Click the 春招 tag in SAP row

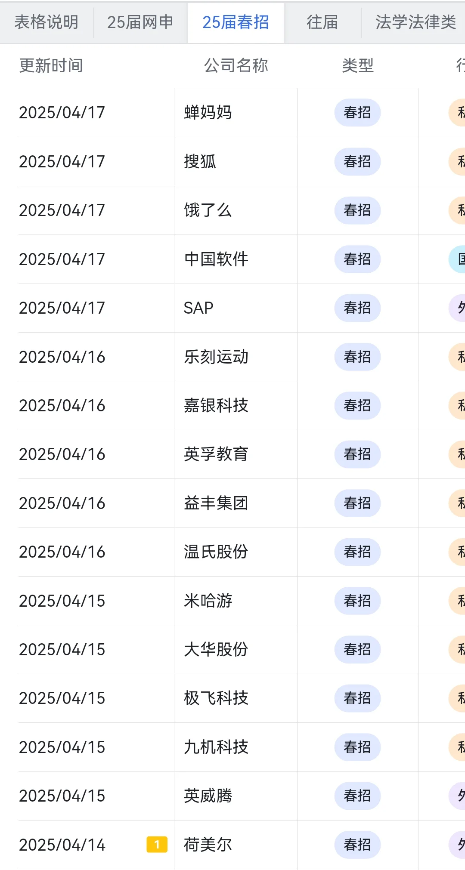click(x=357, y=308)
